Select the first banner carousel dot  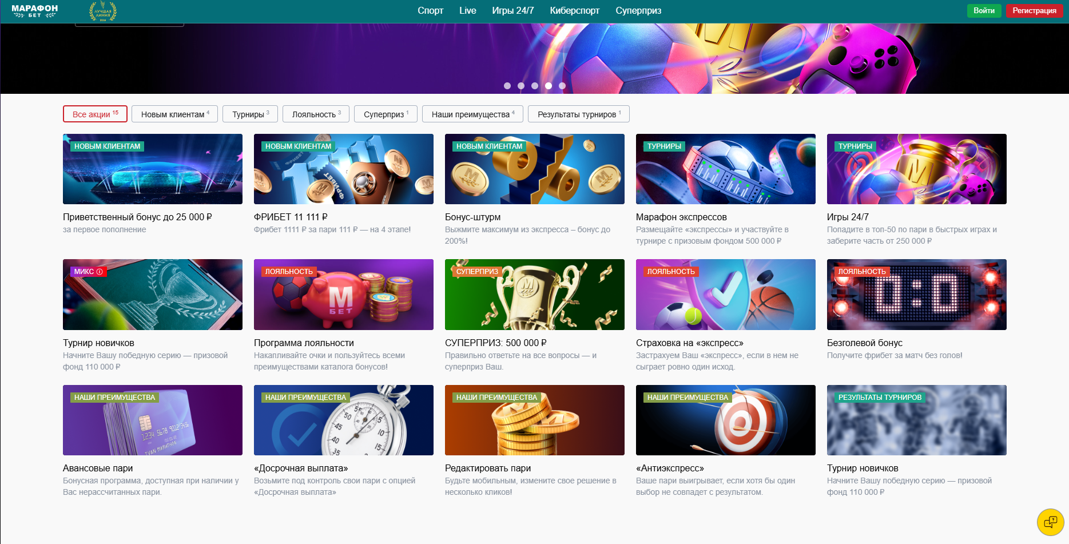click(507, 86)
